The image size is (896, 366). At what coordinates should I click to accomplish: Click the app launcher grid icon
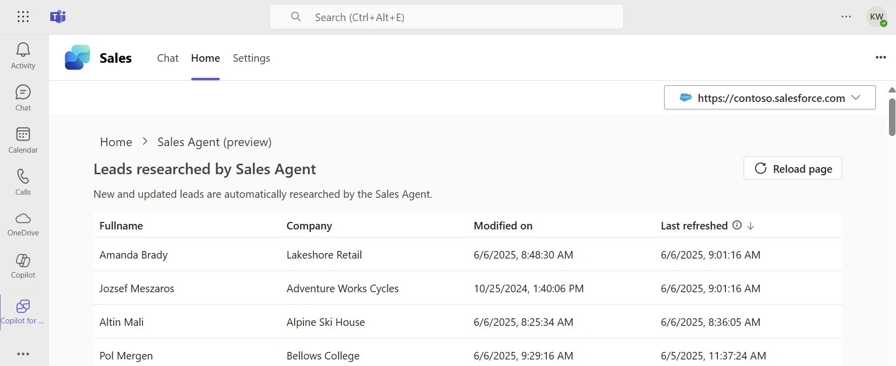[x=23, y=17]
